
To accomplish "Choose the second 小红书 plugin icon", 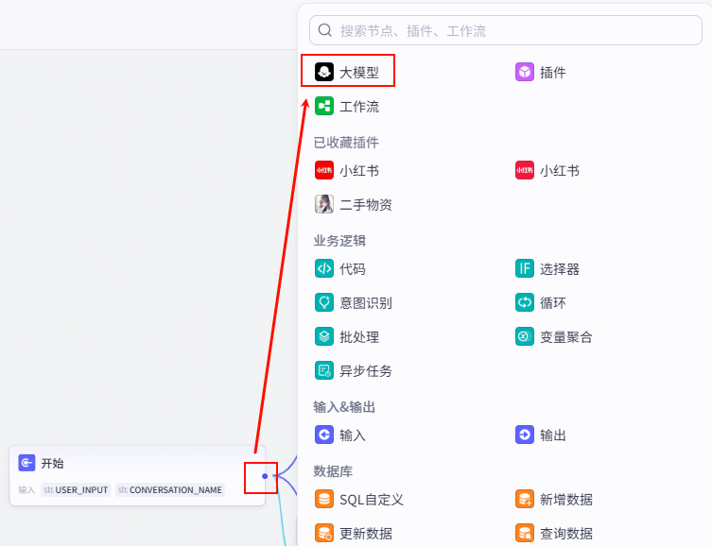I will (525, 170).
